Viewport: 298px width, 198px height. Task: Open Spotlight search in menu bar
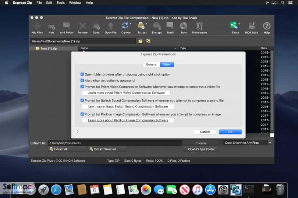pos(283,3)
